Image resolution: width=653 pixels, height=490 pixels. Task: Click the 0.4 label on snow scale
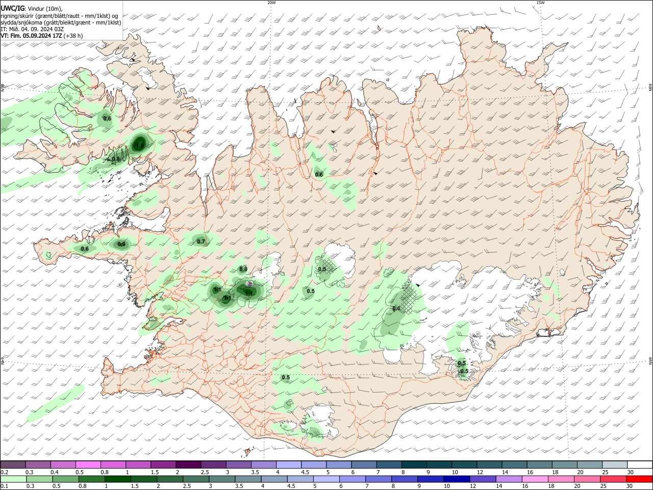pyautogui.click(x=55, y=472)
